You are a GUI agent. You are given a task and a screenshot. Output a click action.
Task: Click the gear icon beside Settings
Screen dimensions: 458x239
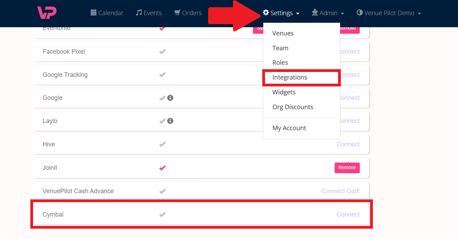click(x=266, y=13)
